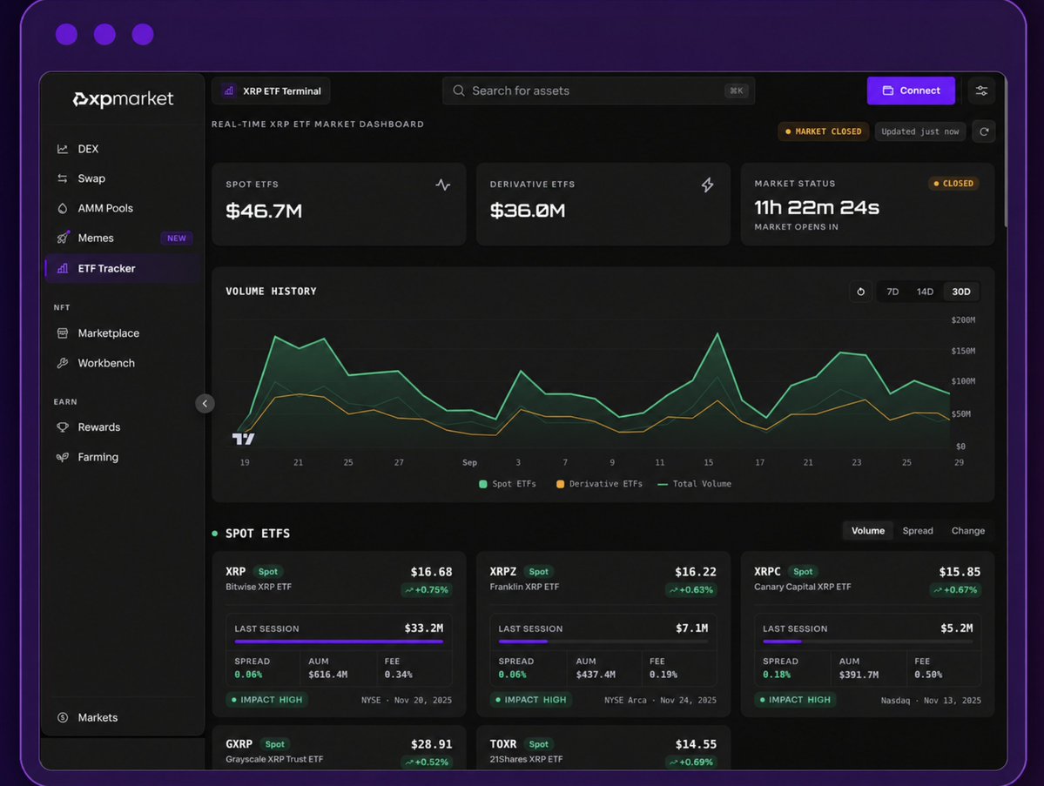Click the CLOSED tag in Market Status card
Screen dimensions: 1044x786
pos(953,184)
